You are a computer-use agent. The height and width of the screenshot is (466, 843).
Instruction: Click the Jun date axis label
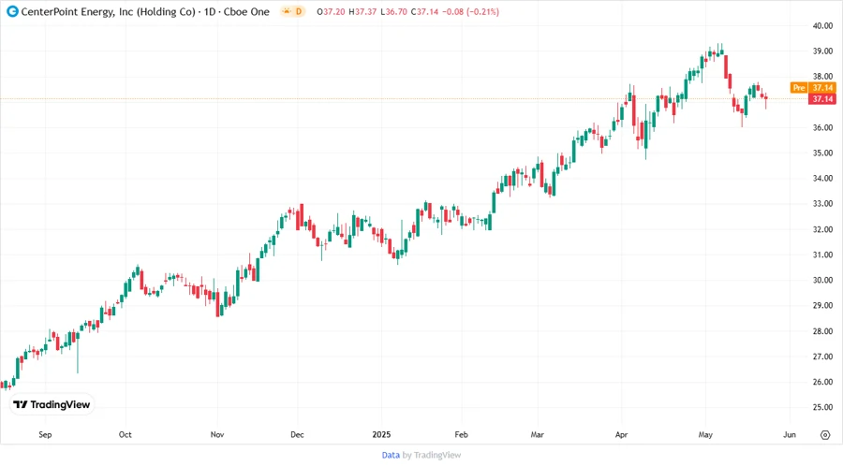coord(790,435)
